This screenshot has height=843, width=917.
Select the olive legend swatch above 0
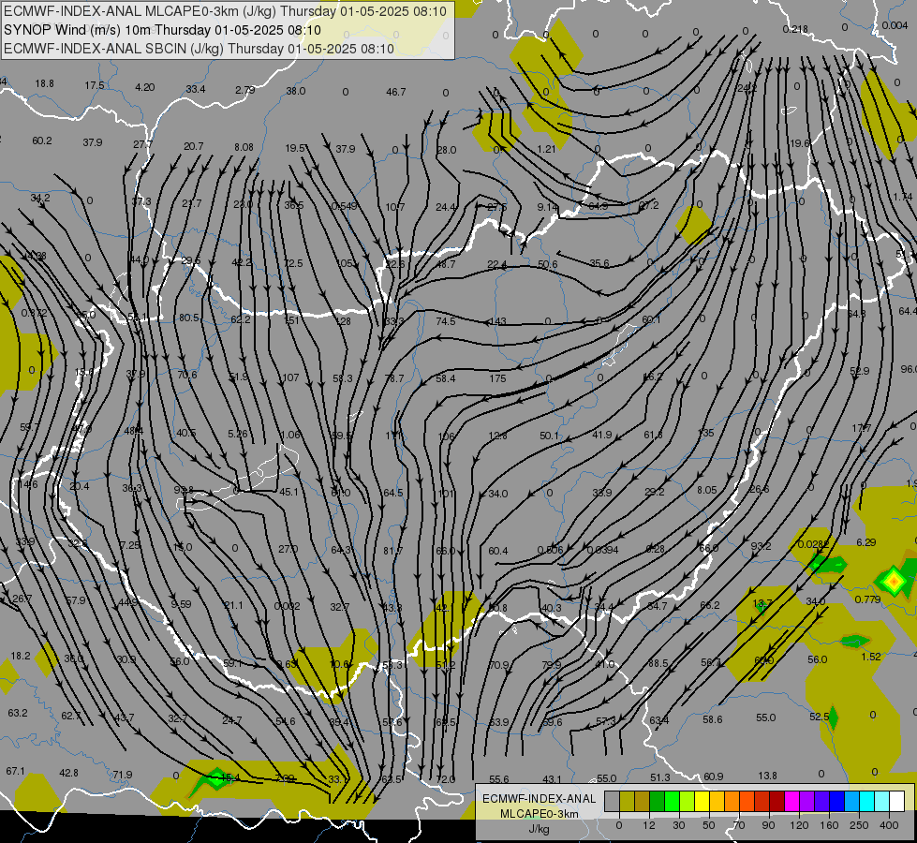click(627, 801)
